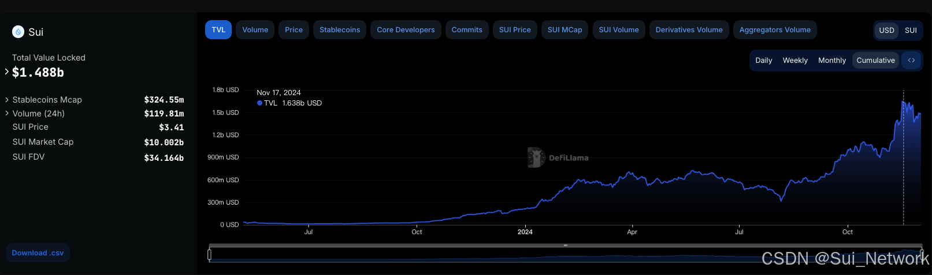Click the Stablecoins Mcap $324.55m value
932x275 pixels.
click(x=164, y=100)
